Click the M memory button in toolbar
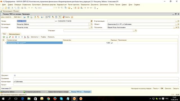 pos(85,8)
